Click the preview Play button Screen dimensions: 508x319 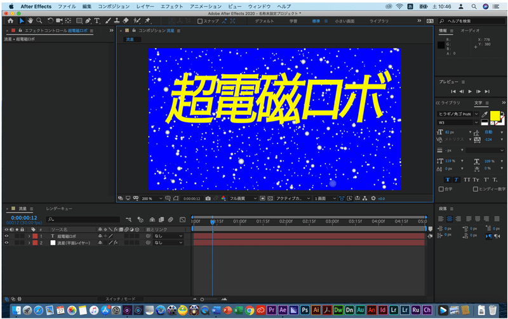[x=470, y=91]
